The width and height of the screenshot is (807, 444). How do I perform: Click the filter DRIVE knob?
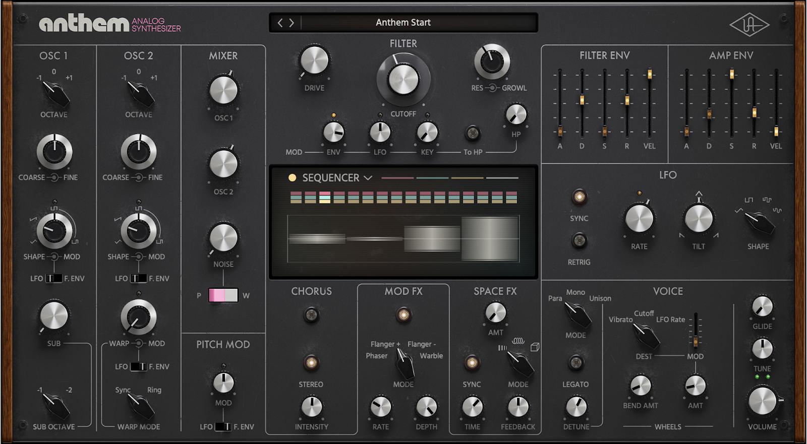tap(314, 60)
